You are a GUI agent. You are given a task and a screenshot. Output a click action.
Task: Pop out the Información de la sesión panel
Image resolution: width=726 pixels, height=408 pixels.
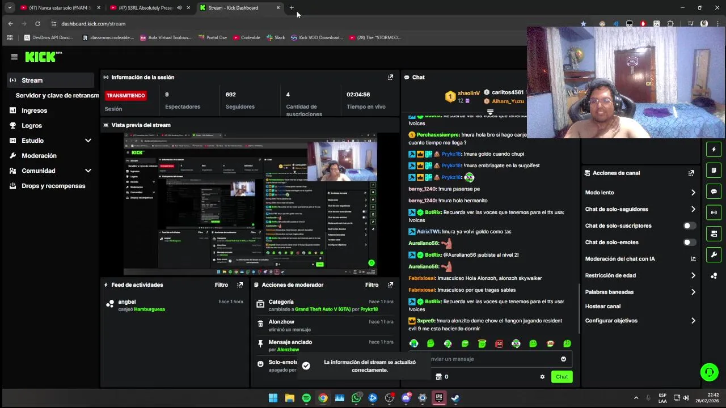[390, 77]
